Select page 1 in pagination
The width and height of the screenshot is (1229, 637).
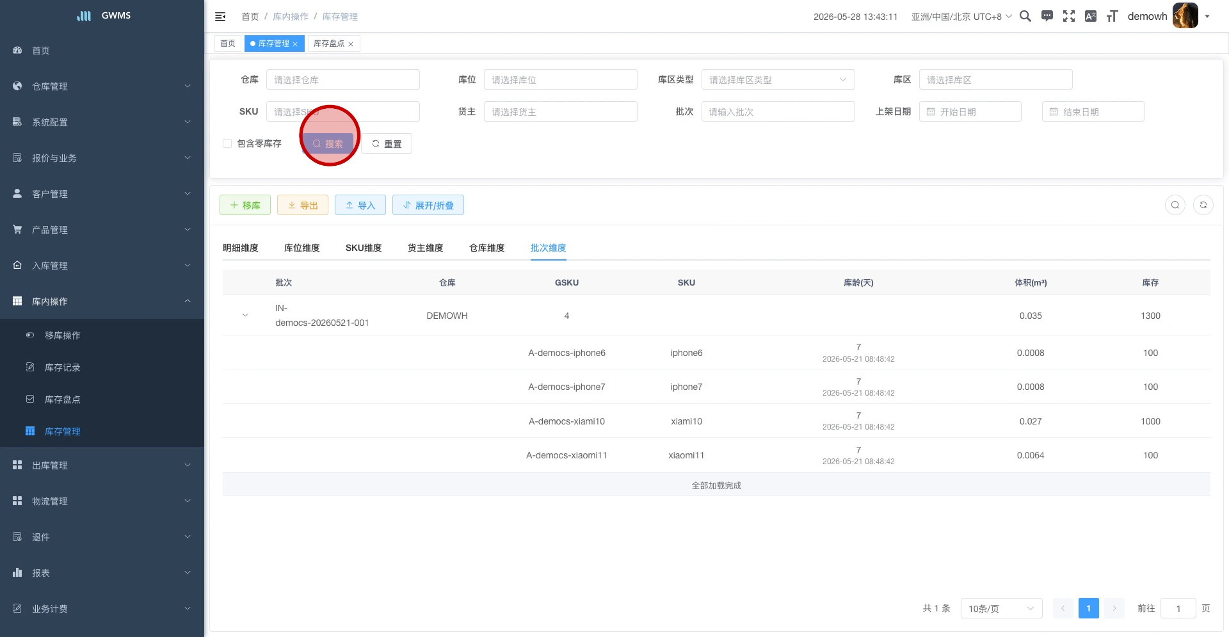pyautogui.click(x=1089, y=608)
